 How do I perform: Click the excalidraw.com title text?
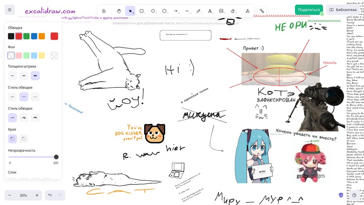[x=50, y=11]
